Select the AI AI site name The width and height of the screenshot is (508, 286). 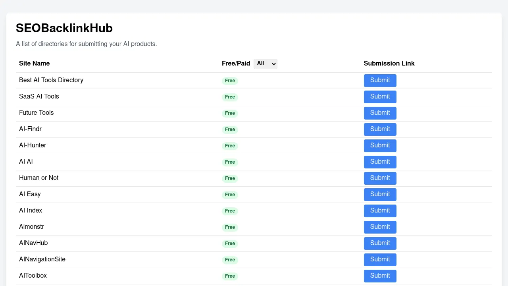pyautogui.click(x=26, y=162)
